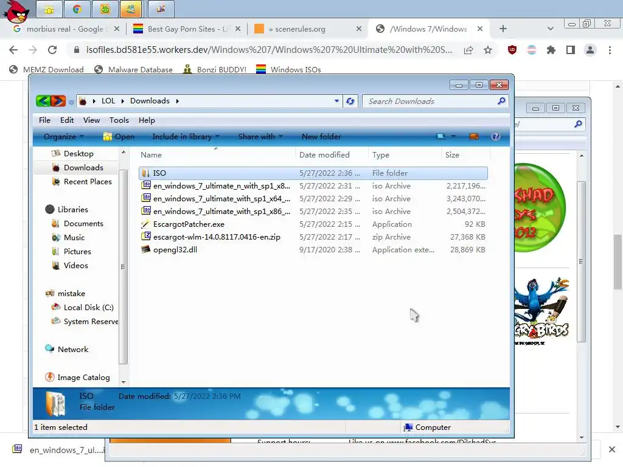Reload the page in Chrome
This screenshot has width=623, height=467.
pos(52,50)
